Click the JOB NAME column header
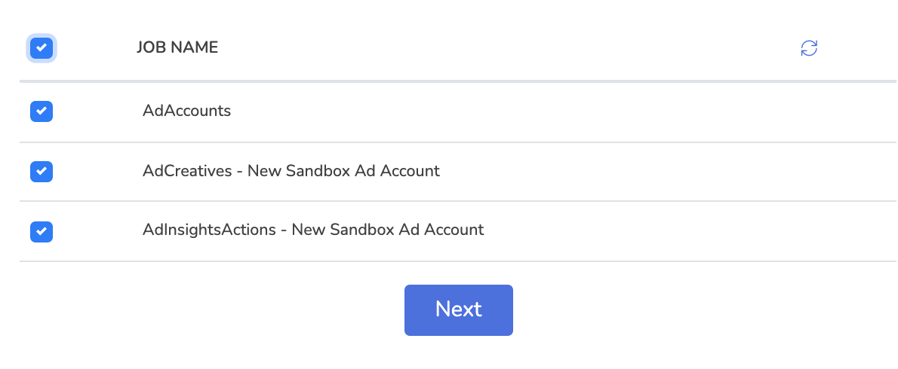 pyautogui.click(x=177, y=47)
